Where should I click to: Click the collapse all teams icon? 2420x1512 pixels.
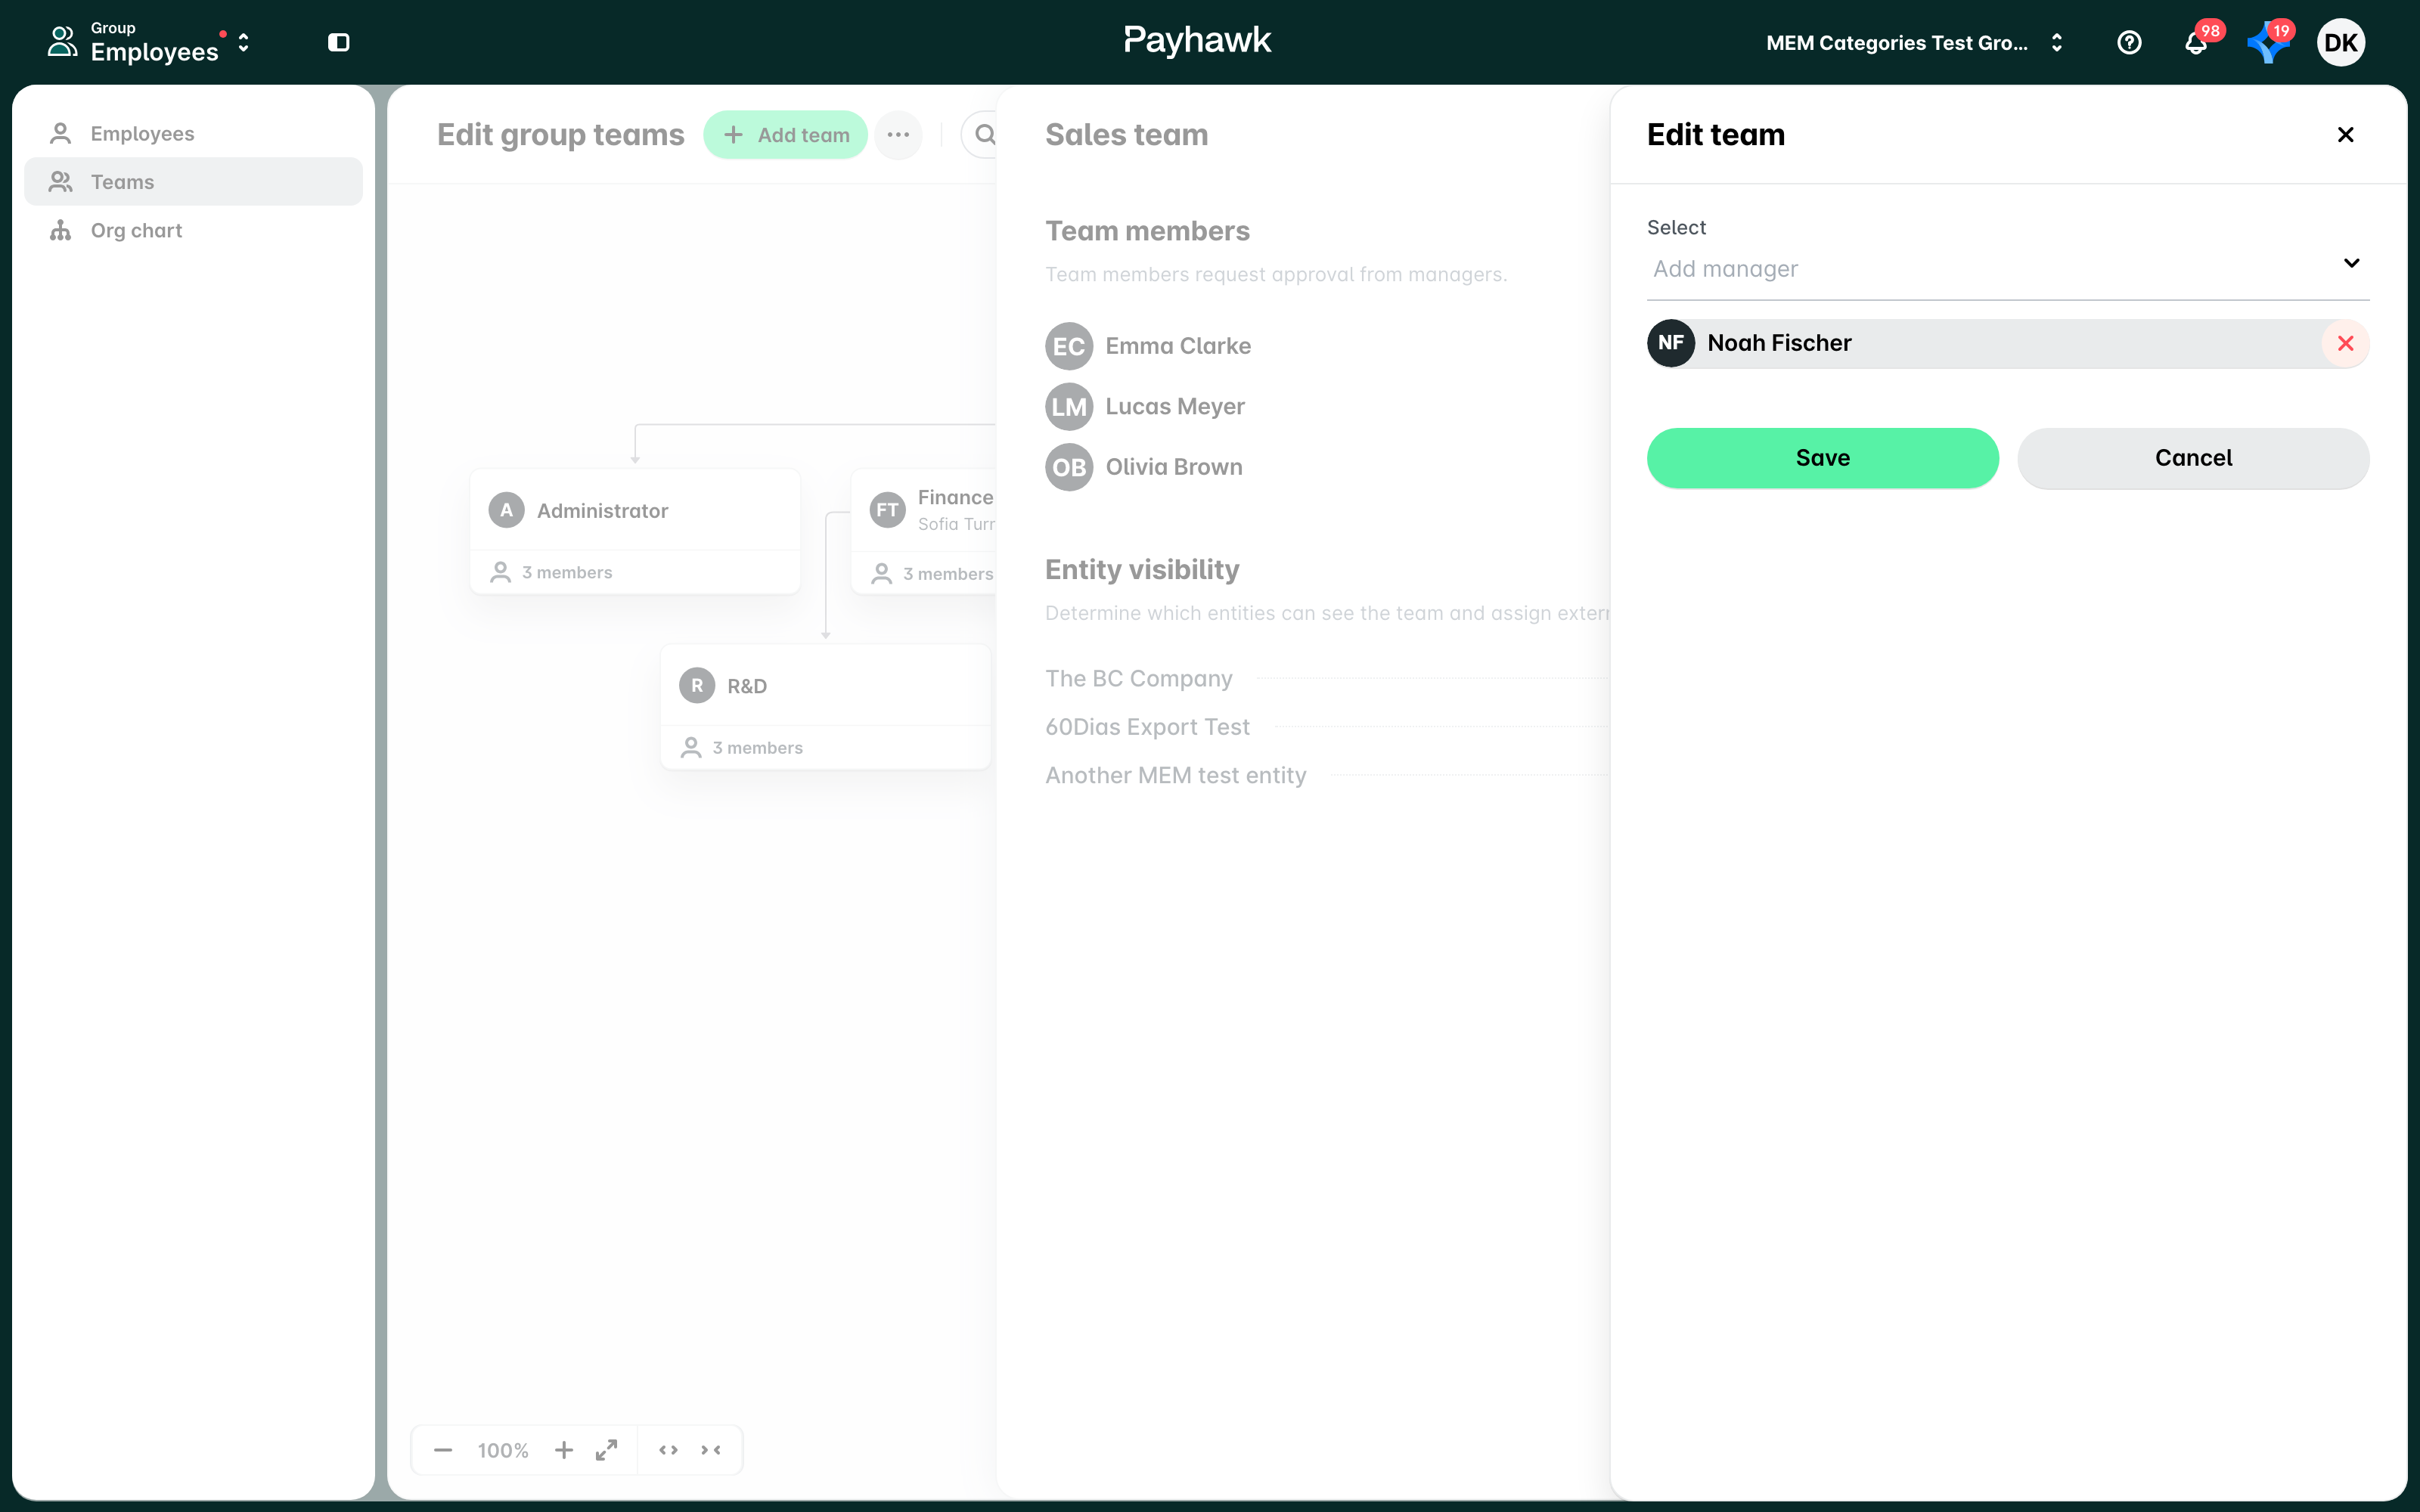[710, 1450]
